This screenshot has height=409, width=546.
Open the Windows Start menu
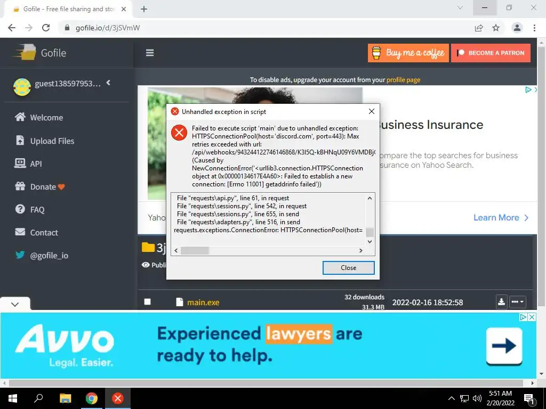13,398
